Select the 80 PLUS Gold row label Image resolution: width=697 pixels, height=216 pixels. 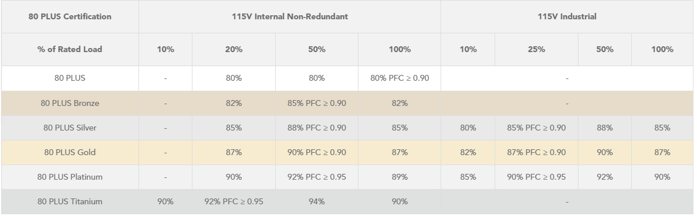(x=70, y=153)
